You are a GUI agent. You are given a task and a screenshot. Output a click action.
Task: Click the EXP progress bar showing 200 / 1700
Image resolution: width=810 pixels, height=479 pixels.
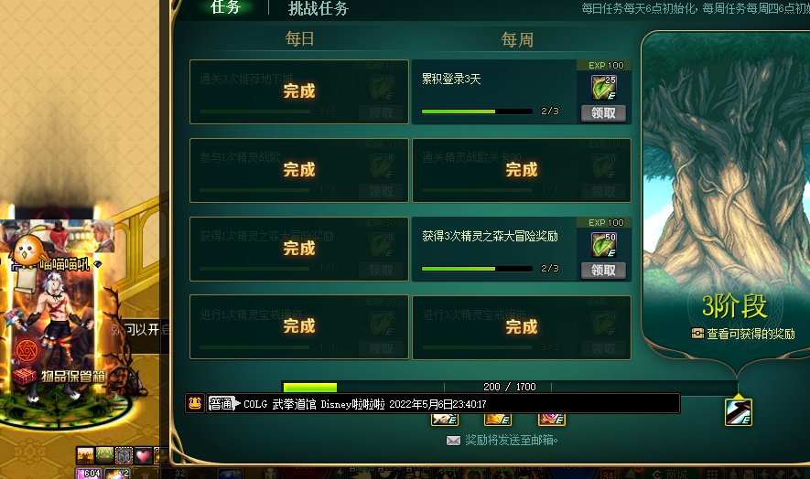point(510,387)
